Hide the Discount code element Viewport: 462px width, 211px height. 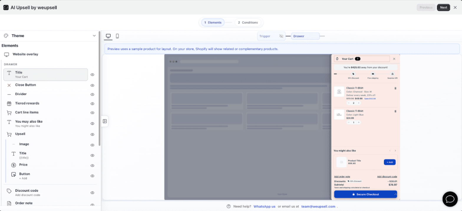[92, 192]
